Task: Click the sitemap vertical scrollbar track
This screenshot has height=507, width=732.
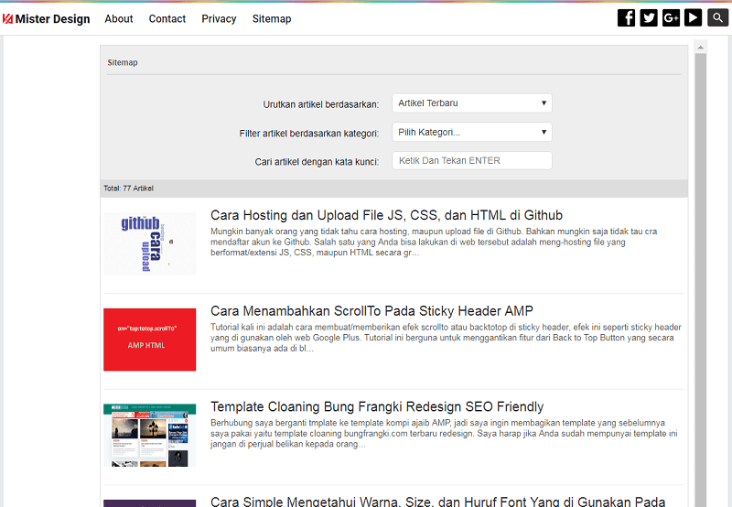Action: point(700,280)
